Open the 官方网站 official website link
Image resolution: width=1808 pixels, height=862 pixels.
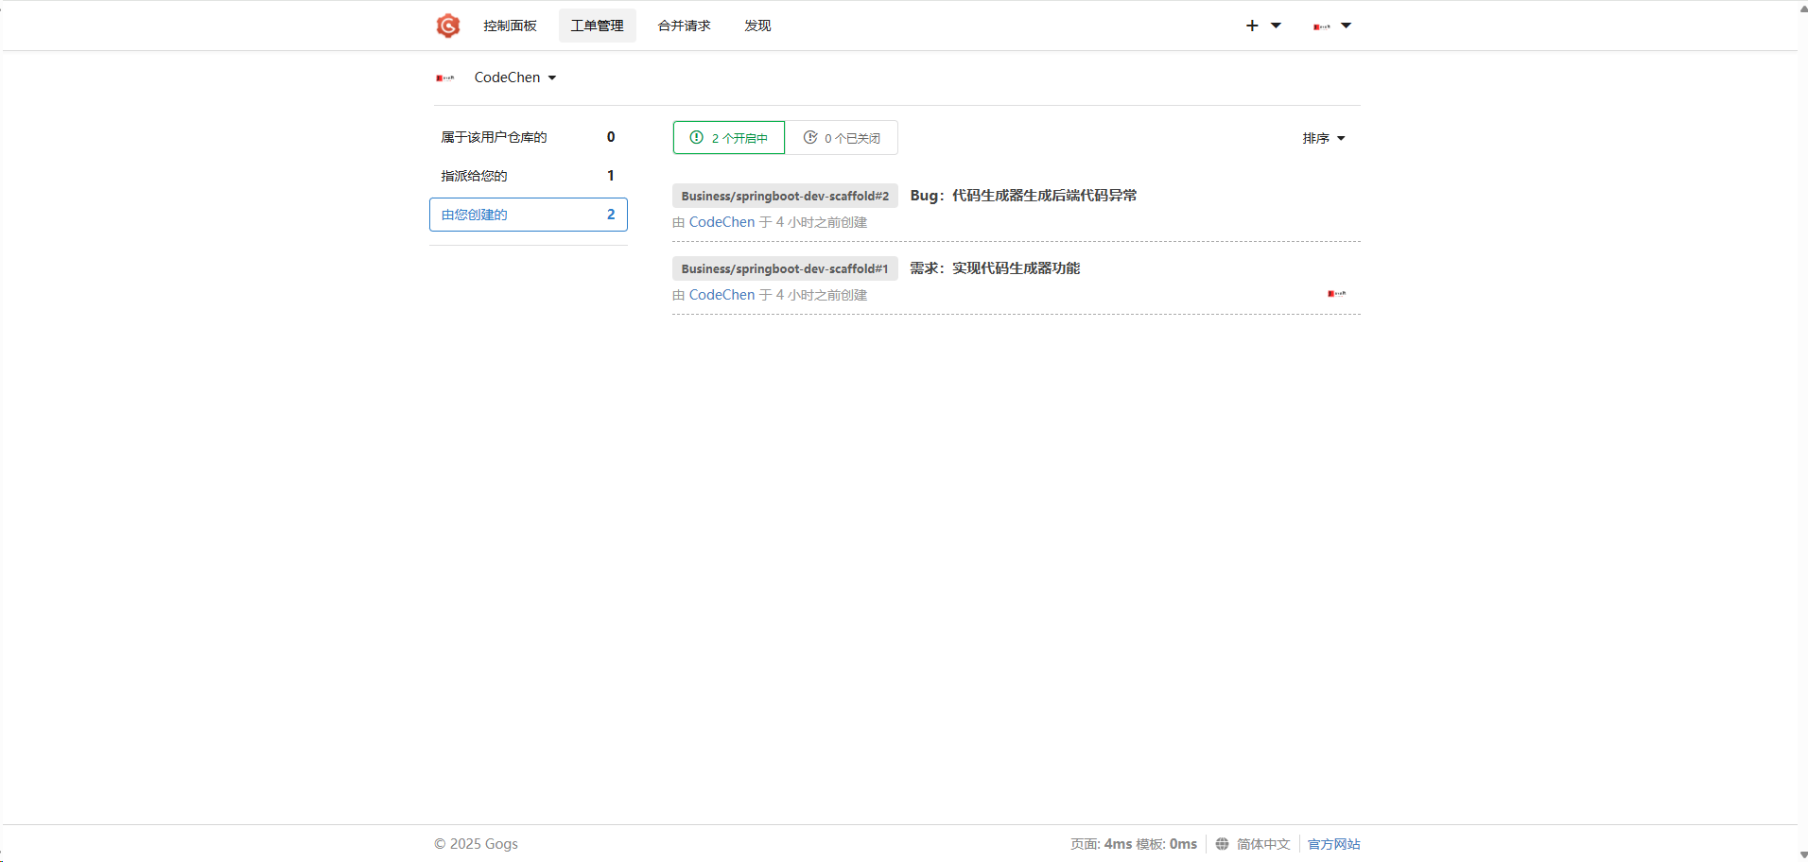(x=1333, y=844)
